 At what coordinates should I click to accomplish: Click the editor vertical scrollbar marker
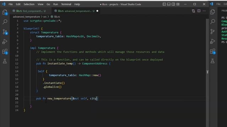(x=207, y=72)
